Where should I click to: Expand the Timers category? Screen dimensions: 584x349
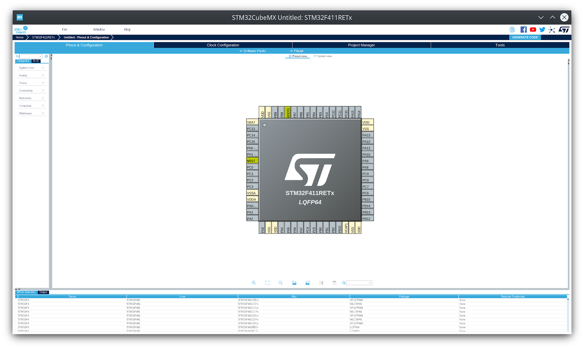point(31,83)
